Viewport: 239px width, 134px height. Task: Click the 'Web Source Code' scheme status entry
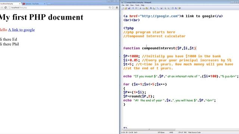[x=194, y=133]
